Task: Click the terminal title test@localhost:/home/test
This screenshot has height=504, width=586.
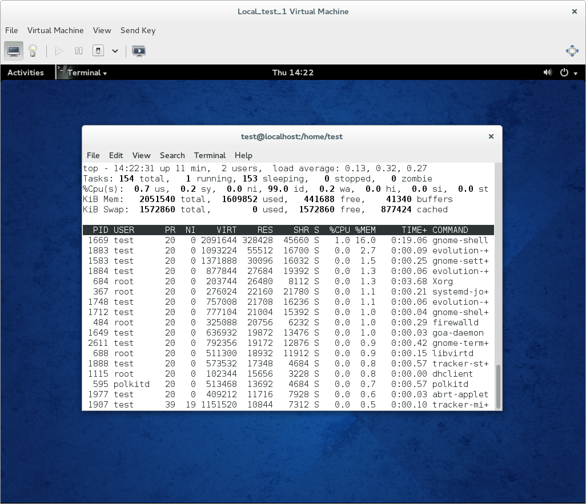Action: point(292,137)
